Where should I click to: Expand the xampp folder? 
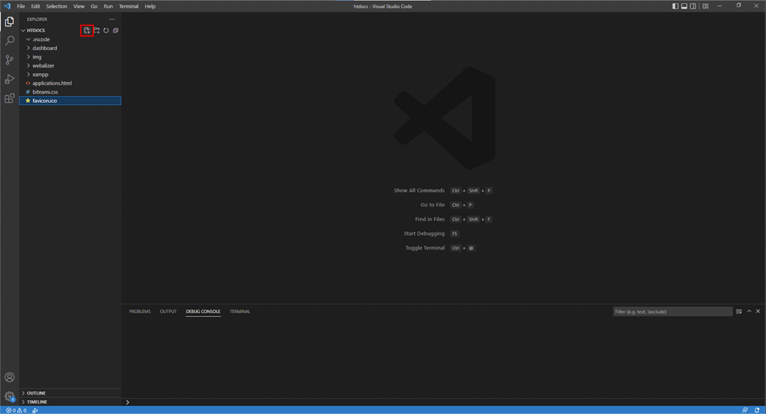click(x=29, y=74)
